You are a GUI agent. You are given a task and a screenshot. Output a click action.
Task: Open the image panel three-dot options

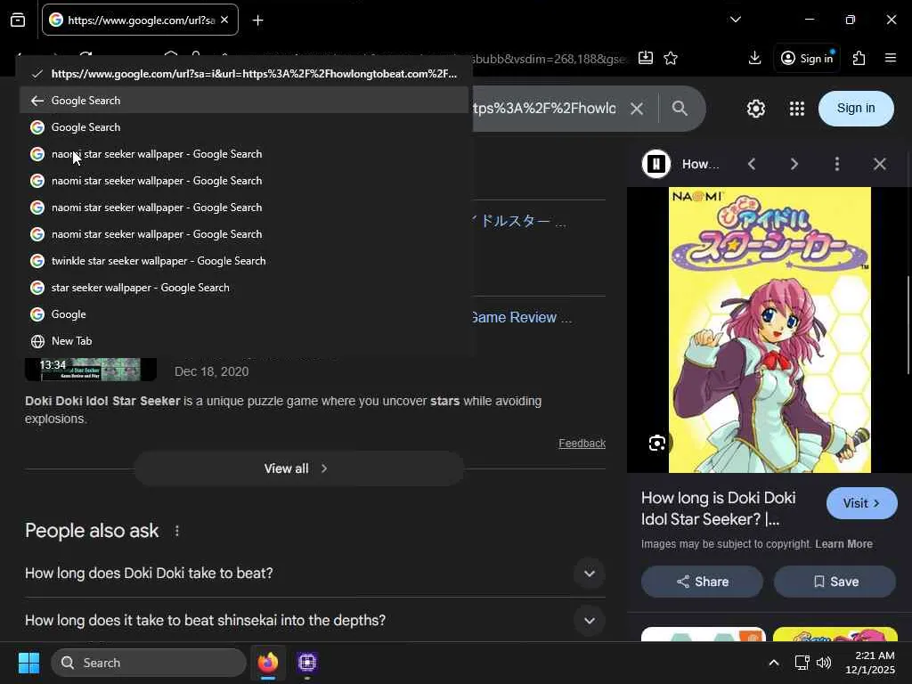837,164
